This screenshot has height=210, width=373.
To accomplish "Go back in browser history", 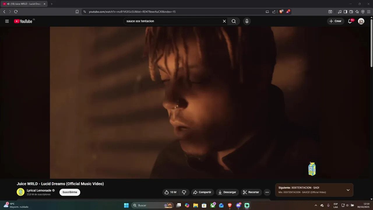I will 4,12.
